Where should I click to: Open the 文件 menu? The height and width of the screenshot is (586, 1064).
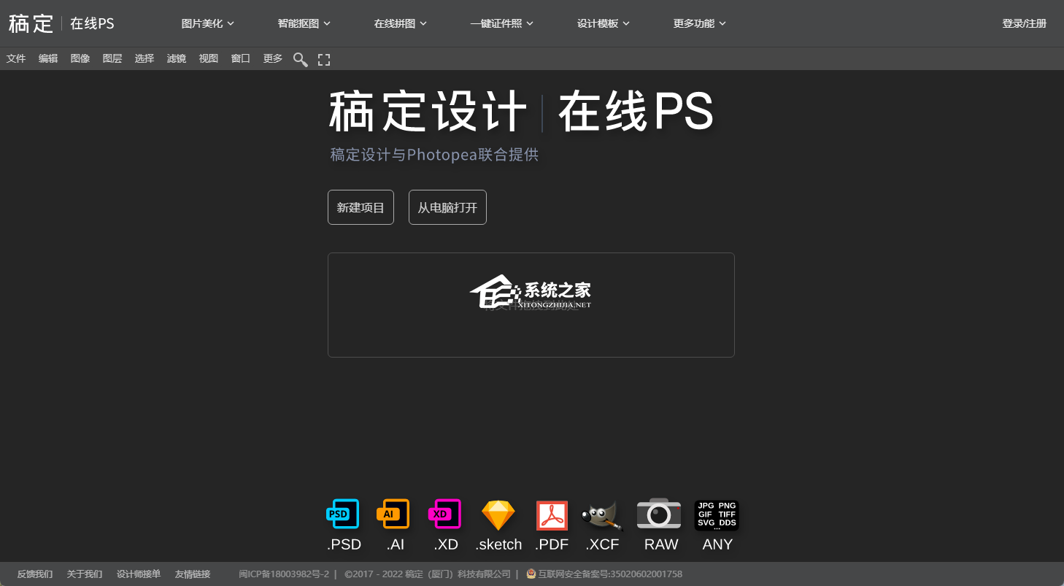pos(16,58)
